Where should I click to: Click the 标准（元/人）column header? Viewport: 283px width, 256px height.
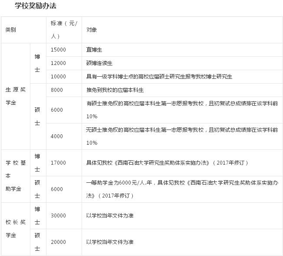63,30
